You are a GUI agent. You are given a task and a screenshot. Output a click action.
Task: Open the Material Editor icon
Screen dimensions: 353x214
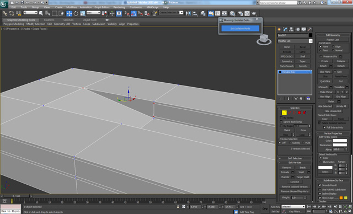coord(233,13)
